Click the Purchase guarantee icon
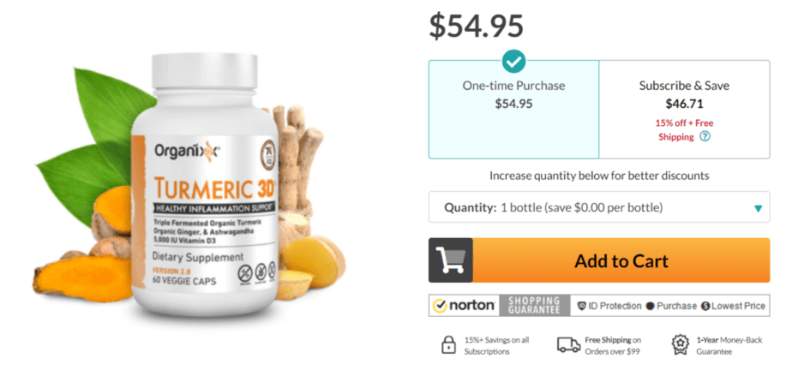 tap(651, 306)
